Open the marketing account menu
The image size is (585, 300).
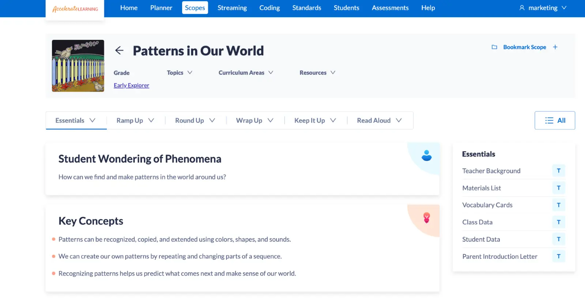click(x=543, y=8)
